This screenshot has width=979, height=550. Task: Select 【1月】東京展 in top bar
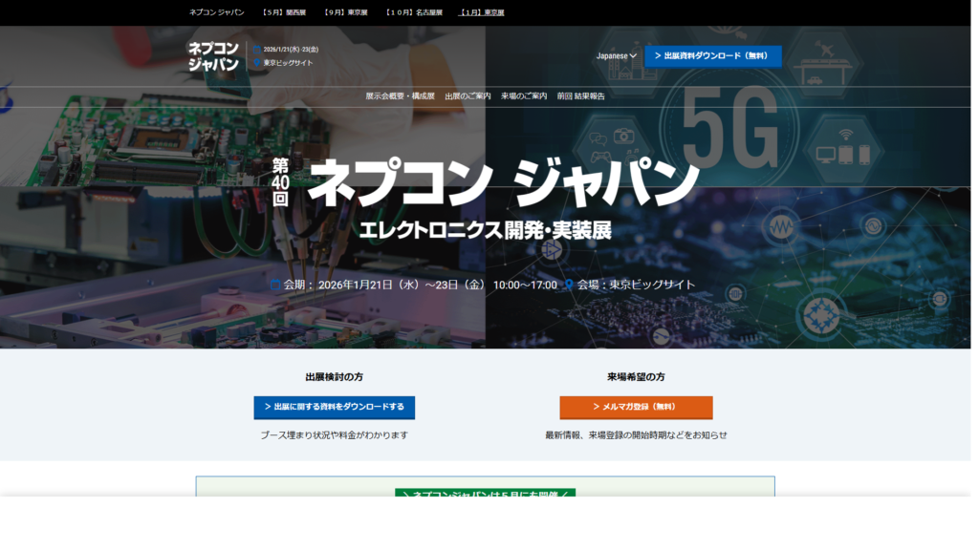click(482, 12)
